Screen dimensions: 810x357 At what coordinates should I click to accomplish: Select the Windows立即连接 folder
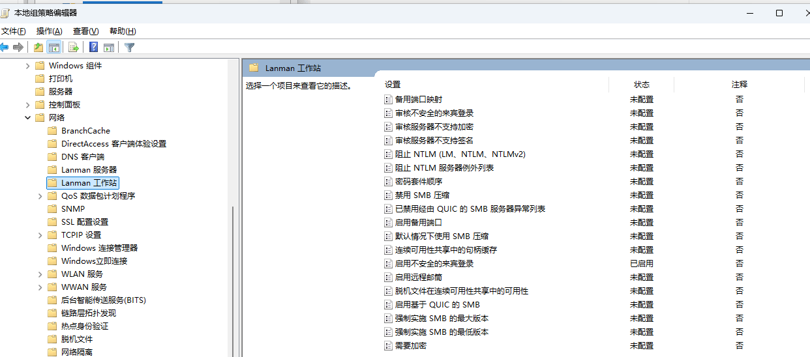click(95, 261)
